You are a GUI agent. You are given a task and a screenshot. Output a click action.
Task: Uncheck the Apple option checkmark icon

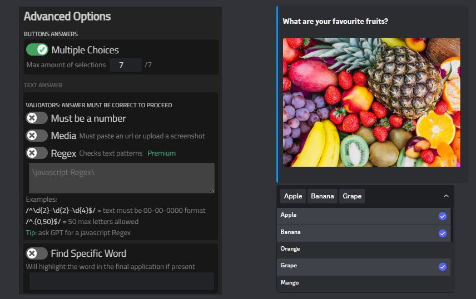click(x=443, y=216)
